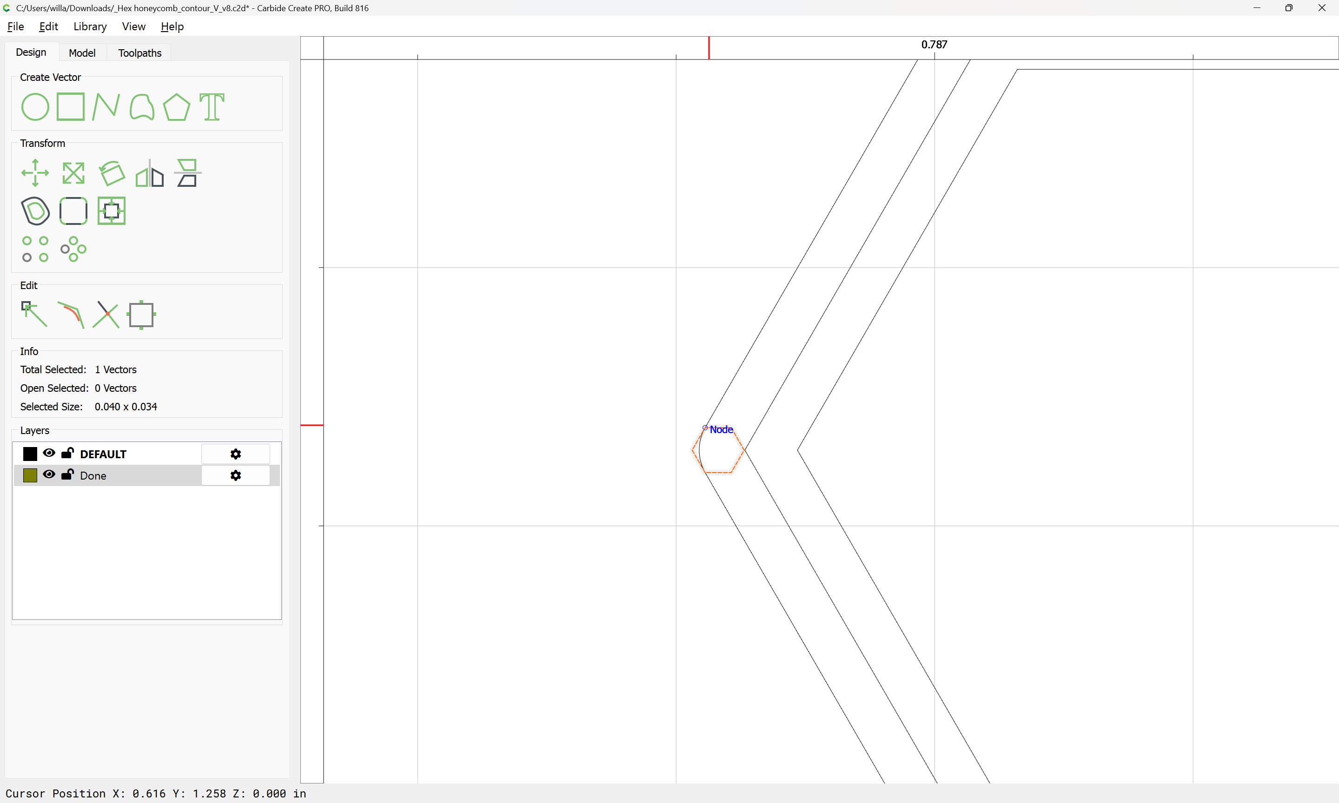Activate the Mirror/Flip tool
Image resolution: width=1339 pixels, height=803 pixels.
(149, 173)
